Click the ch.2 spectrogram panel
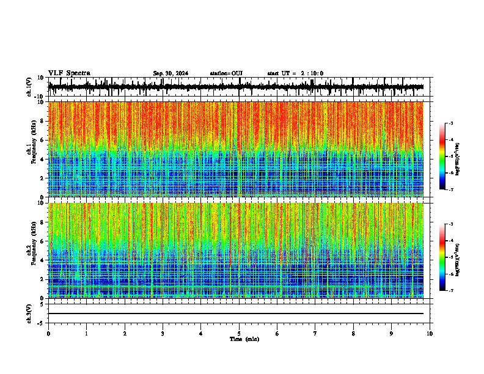 click(x=236, y=251)
